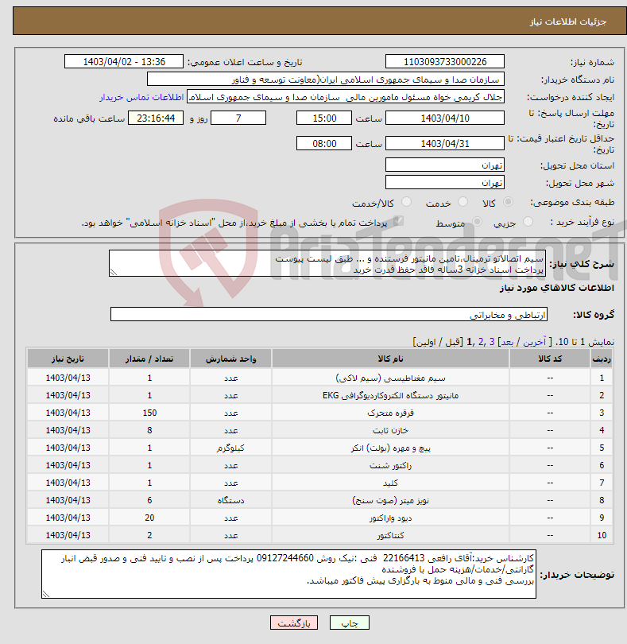627x644 pixels.
Task: Select the کالا radio button
Action: [x=509, y=202]
